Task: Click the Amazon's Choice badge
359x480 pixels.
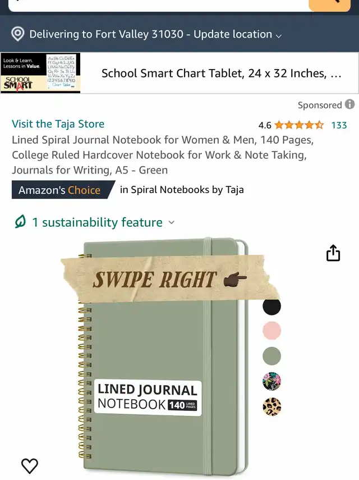Action: click(63, 190)
